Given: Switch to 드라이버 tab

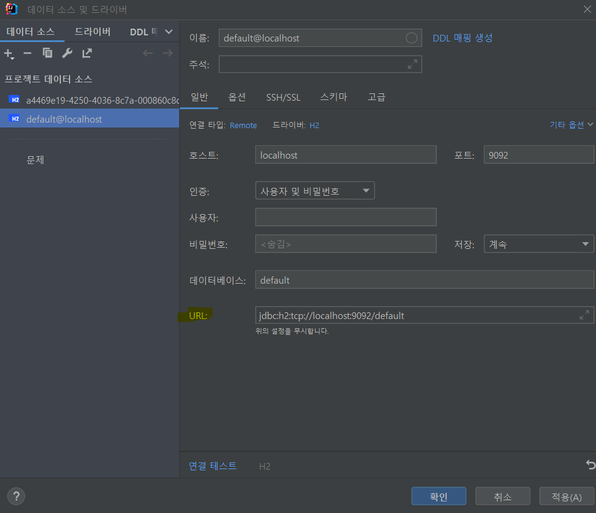Looking at the screenshot, I should (x=93, y=32).
